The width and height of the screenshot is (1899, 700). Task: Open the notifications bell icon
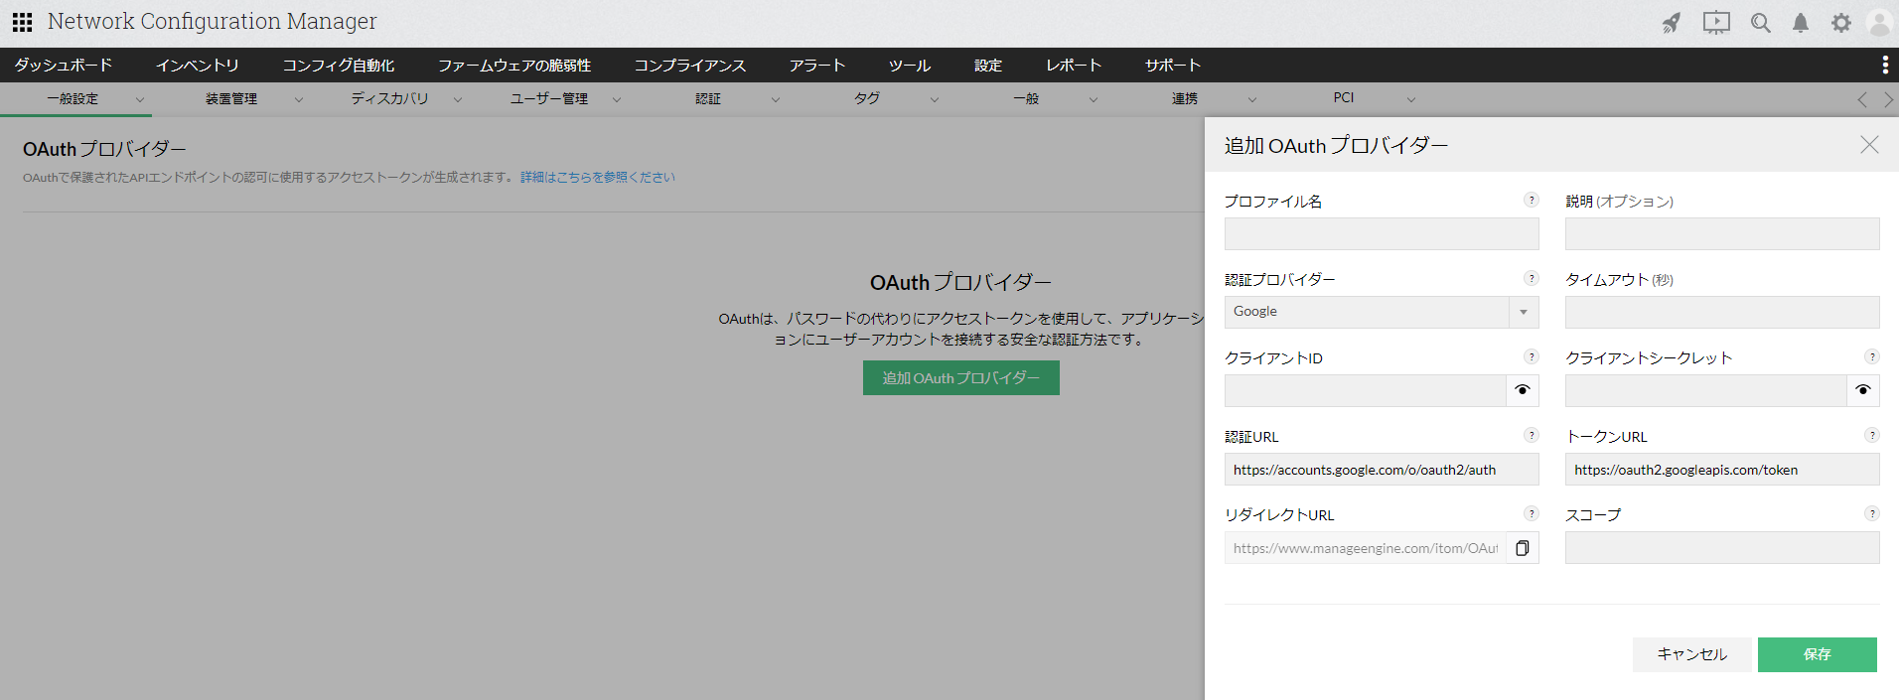coord(1801,23)
